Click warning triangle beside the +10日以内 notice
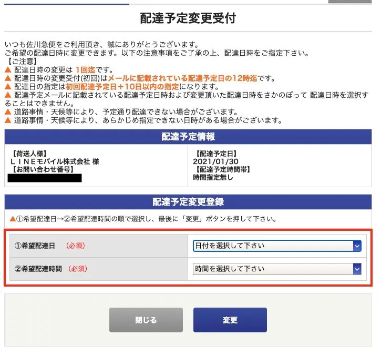Screen dimensions: 381x356 click(7, 87)
